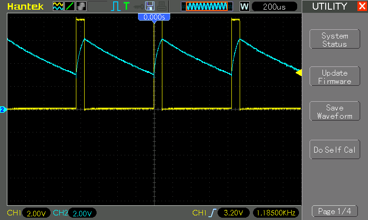This screenshot has width=368, height=220.
Task: Click the 3.20V trigger level readout
Action: pyautogui.click(x=233, y=213)
